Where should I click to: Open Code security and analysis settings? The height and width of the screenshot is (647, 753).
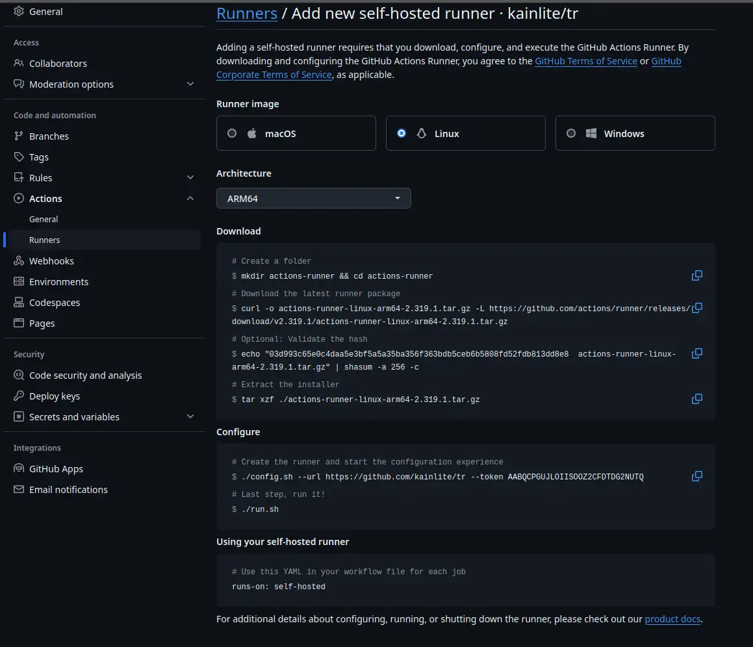tap(86, 375)
